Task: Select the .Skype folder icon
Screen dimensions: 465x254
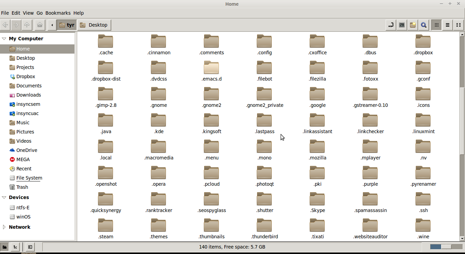Action: pyautogui.click(x=317, y=199)
